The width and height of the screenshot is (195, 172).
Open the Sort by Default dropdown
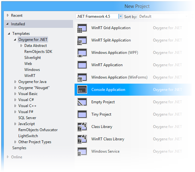point(163,16)
